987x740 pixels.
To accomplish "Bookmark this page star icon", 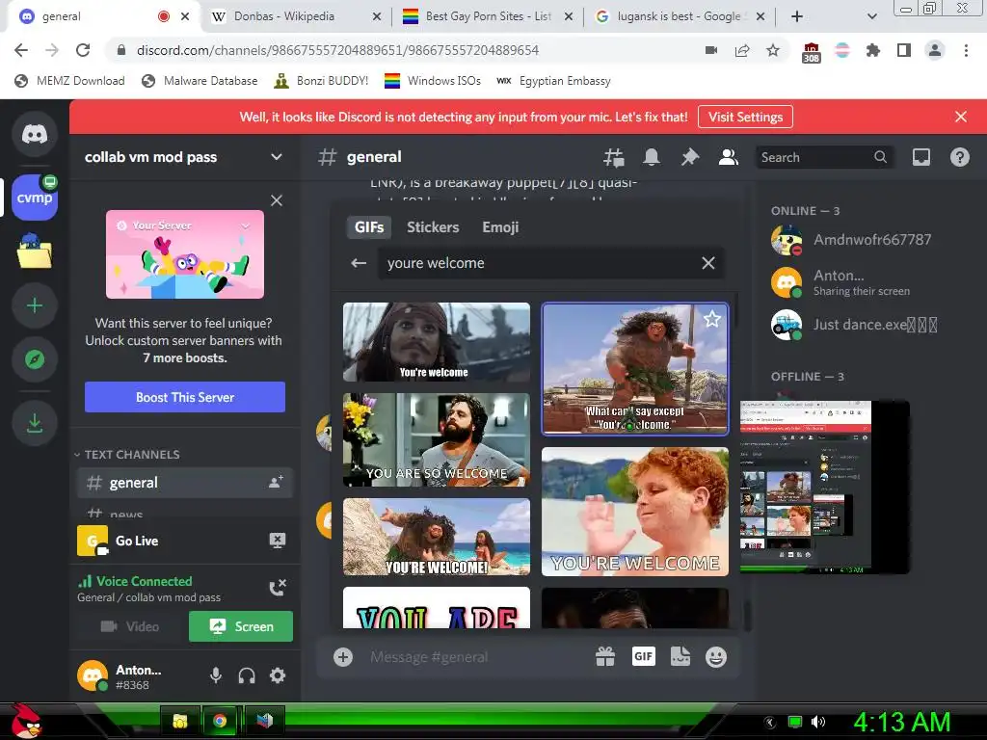I will (x=773, y=50).
